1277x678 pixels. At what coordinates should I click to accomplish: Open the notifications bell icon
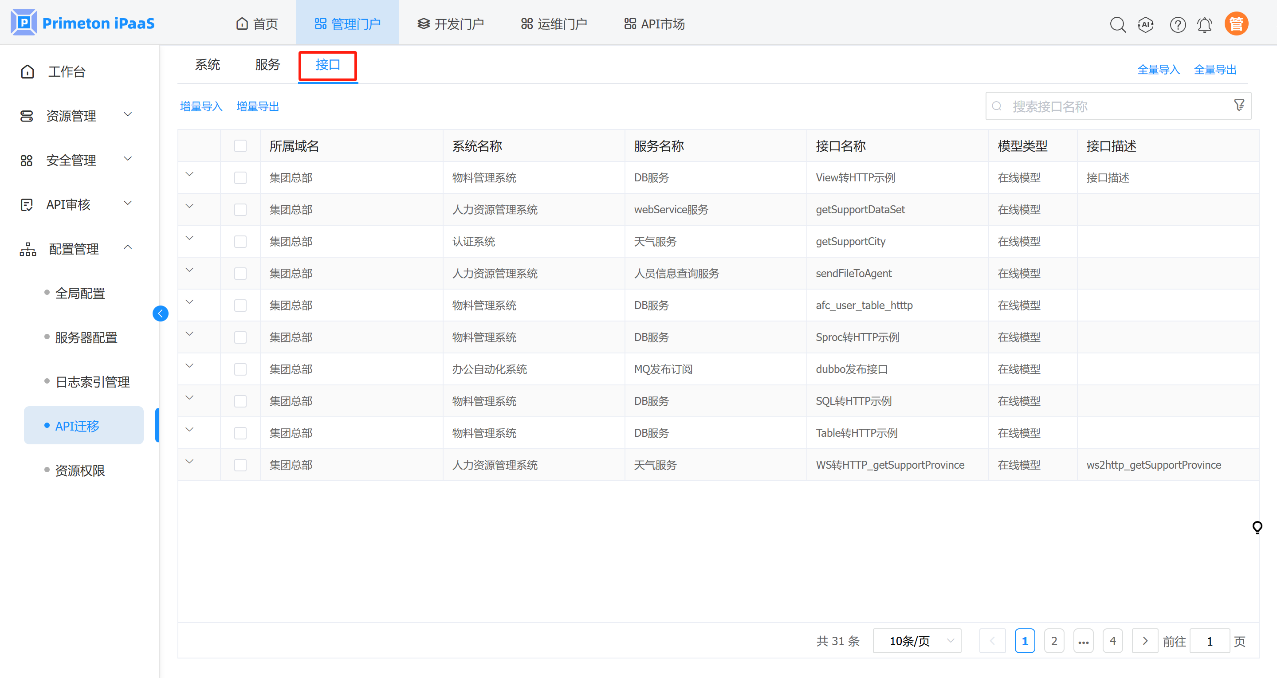(1205, 24)
